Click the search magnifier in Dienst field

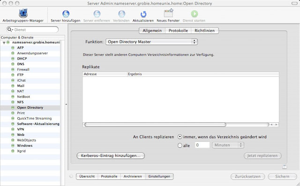(x=10, y=30)
